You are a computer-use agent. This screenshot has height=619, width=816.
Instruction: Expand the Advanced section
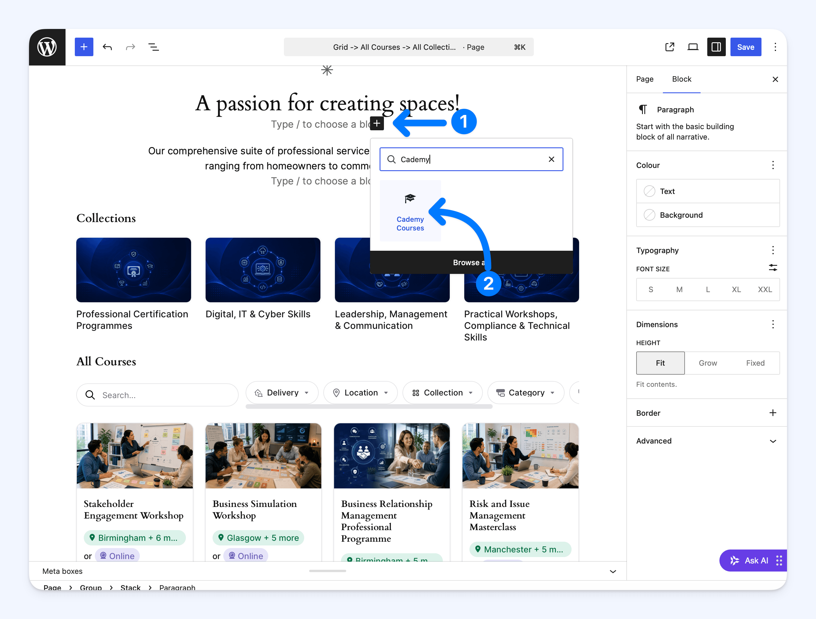[706, 441]
